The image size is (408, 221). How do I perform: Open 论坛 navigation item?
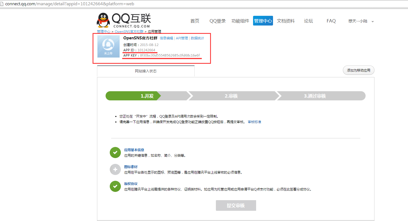click(308, 21)
